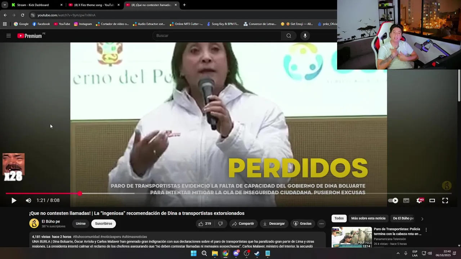The width and height of the screenshot is (461, 259).
Task: Open File Explorer from taskbar
Action: 215,253
